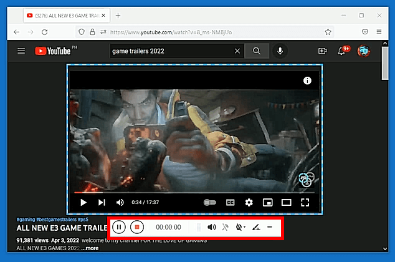This screenshot has height=262, width=395.
Task: Open the #bestgamestrailers hashtag link
Action: click(56, 220)
